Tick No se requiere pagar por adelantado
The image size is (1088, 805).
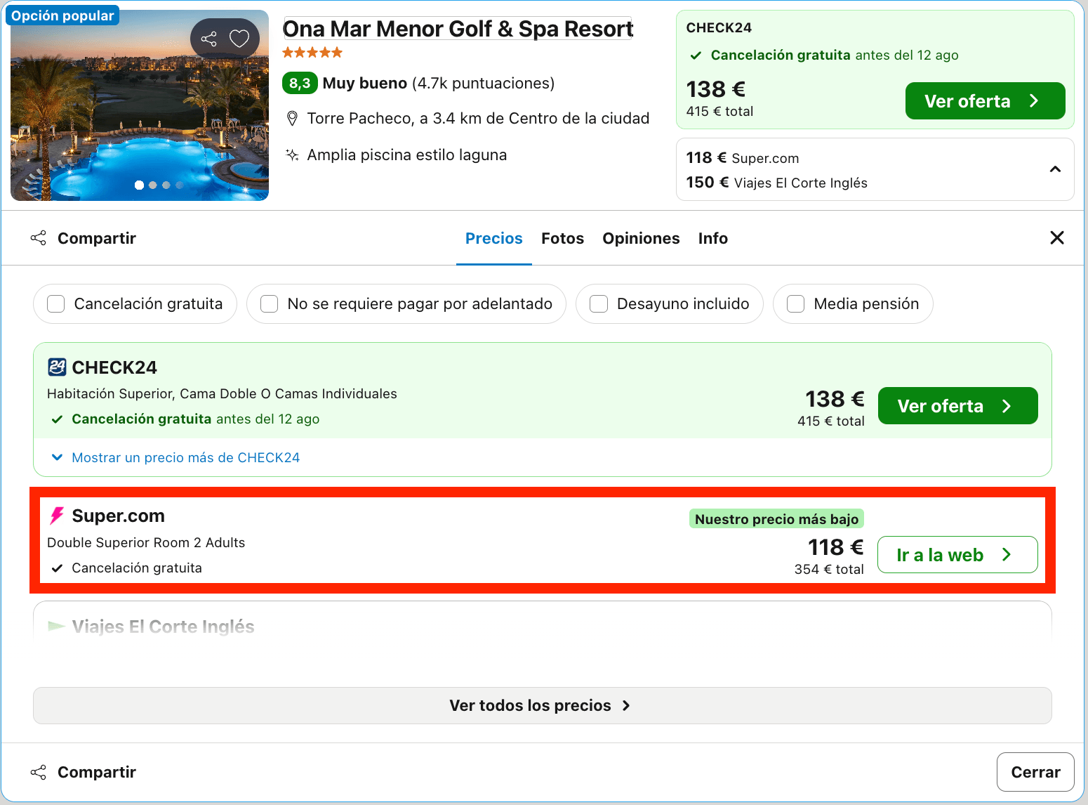pyautogui.click(x=269, y=304)
